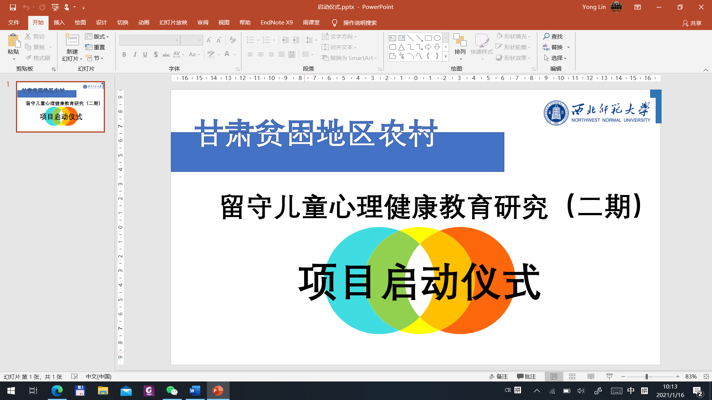
Task: Start slideshow from status bar icon
Action: (x=609, y=376)
